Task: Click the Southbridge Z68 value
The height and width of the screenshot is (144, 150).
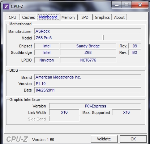Action: click(x=88, y=52)
